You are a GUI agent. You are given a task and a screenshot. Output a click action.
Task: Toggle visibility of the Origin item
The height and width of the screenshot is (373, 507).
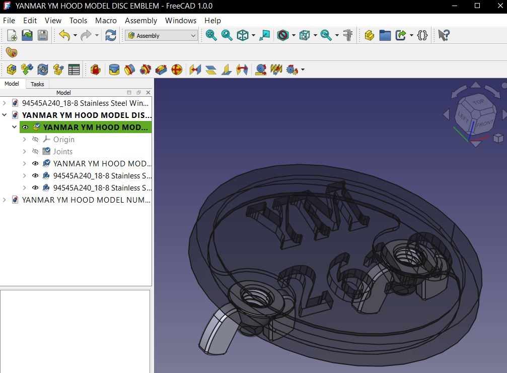[x=35, y=139]
